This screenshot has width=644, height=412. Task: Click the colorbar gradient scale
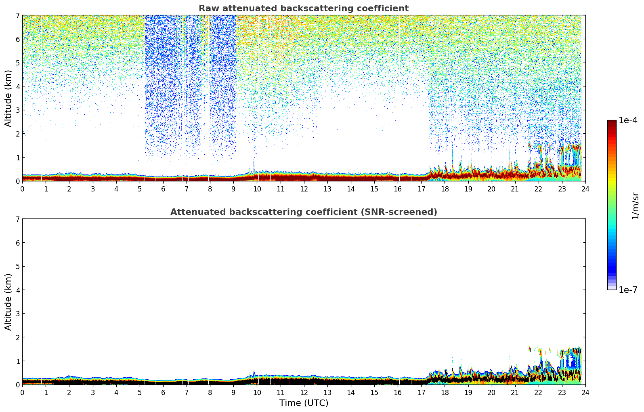[x=612, y=205]
